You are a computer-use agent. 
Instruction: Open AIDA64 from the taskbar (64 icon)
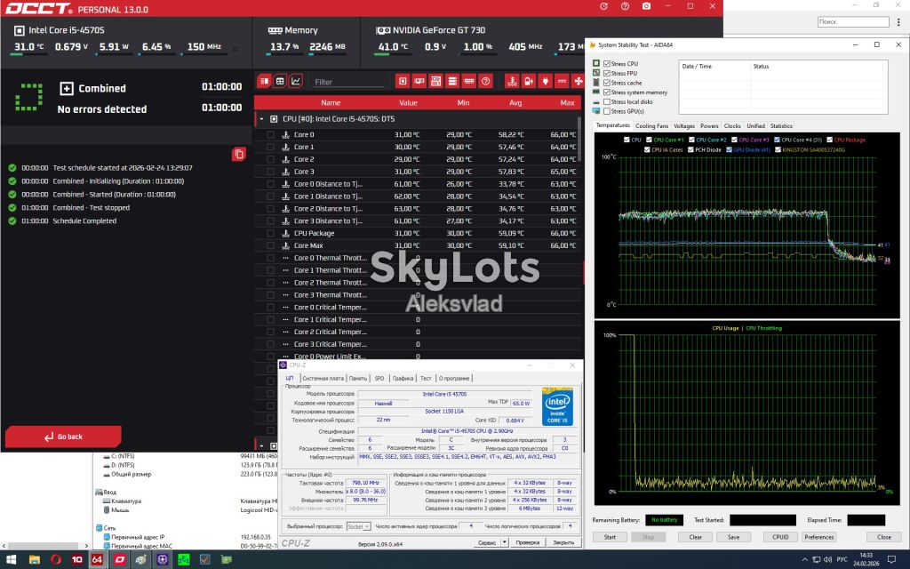point(98,560)
